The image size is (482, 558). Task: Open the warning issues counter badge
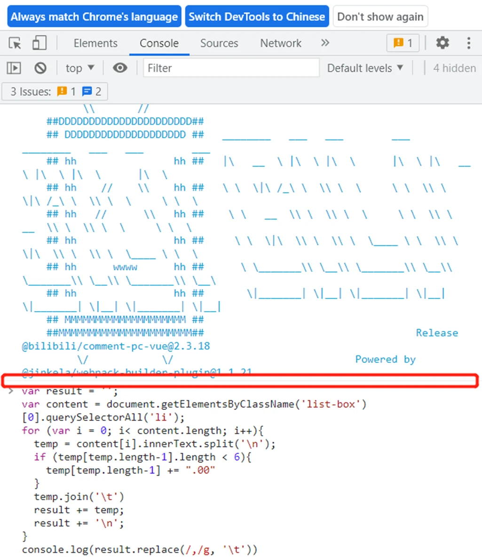pos(403,43)
